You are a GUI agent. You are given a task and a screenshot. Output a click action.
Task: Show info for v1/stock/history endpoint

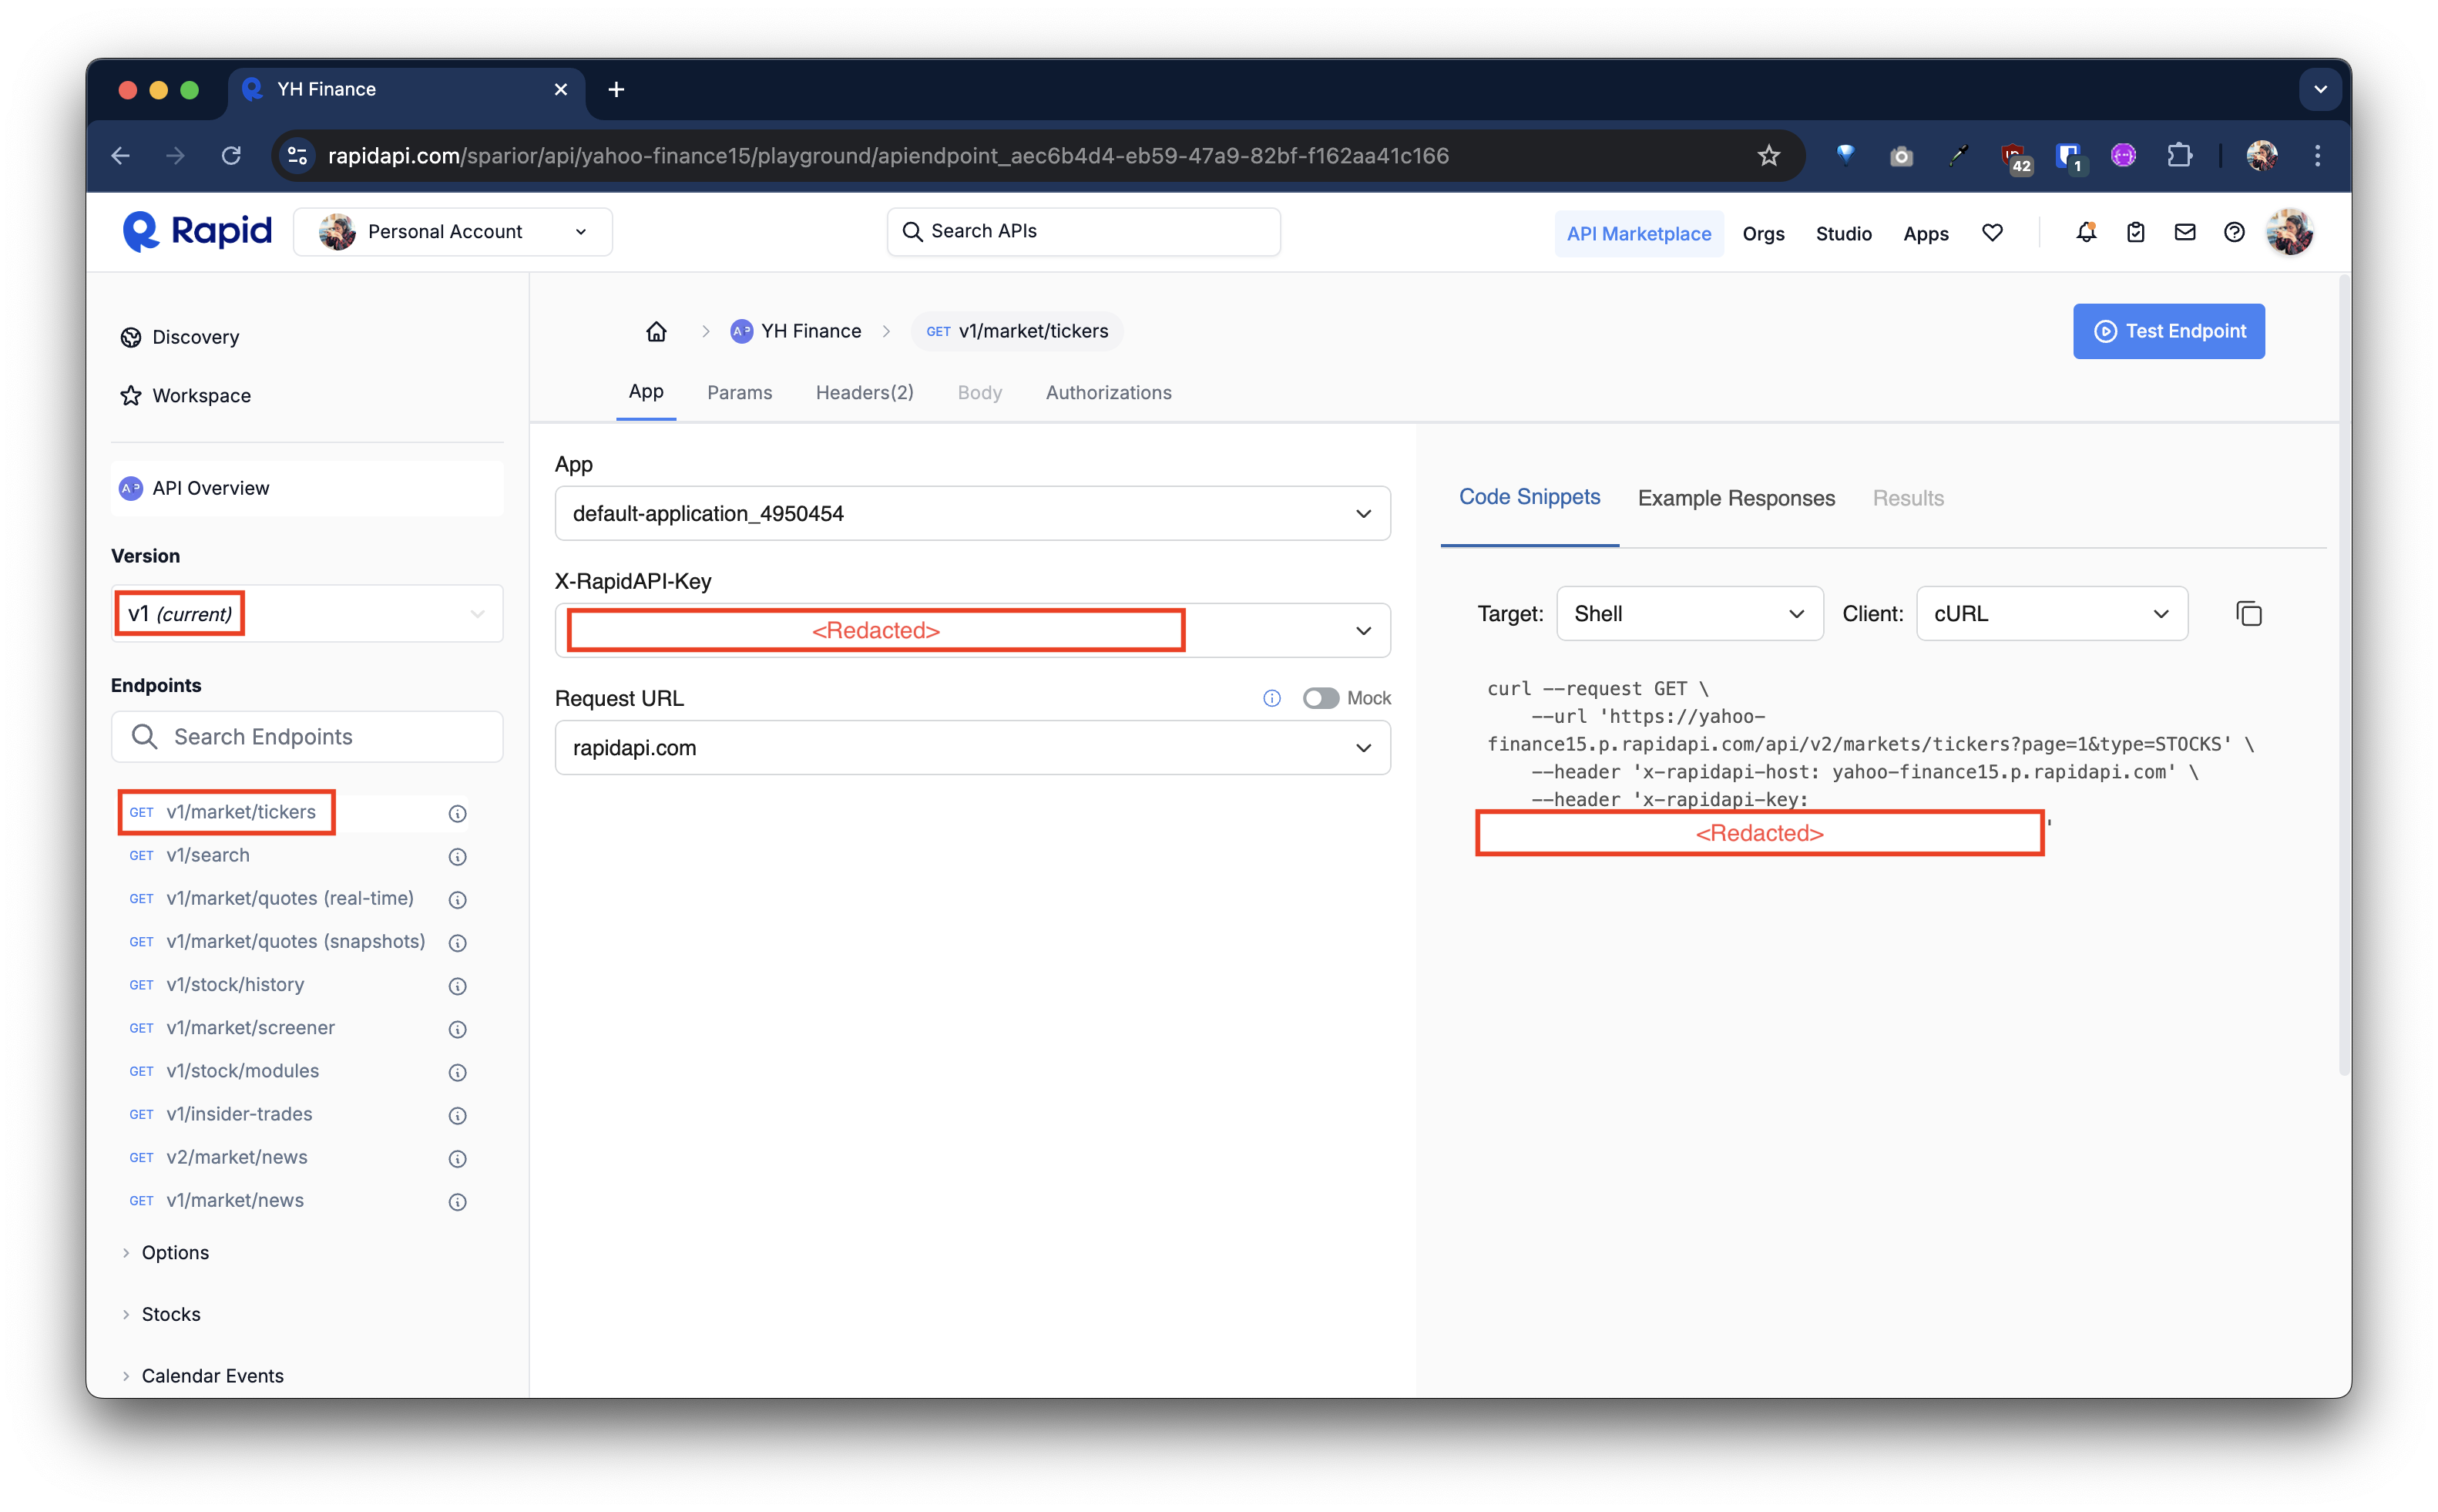tap(457, 986)
